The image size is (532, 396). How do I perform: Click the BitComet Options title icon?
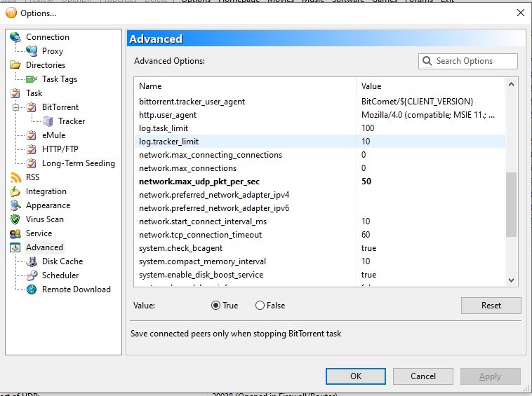point(11,13)
